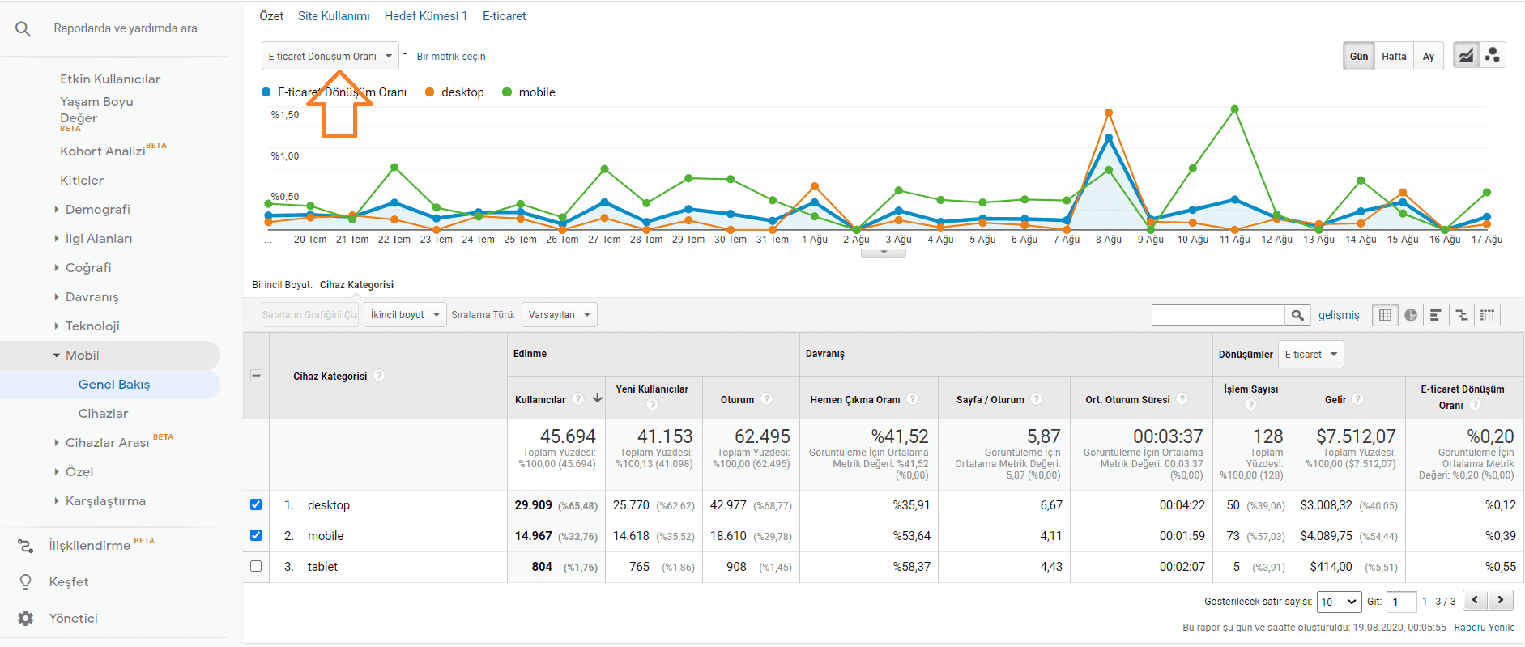
Task: Click the search magnifier icon in sidebar
Action: 23,29
